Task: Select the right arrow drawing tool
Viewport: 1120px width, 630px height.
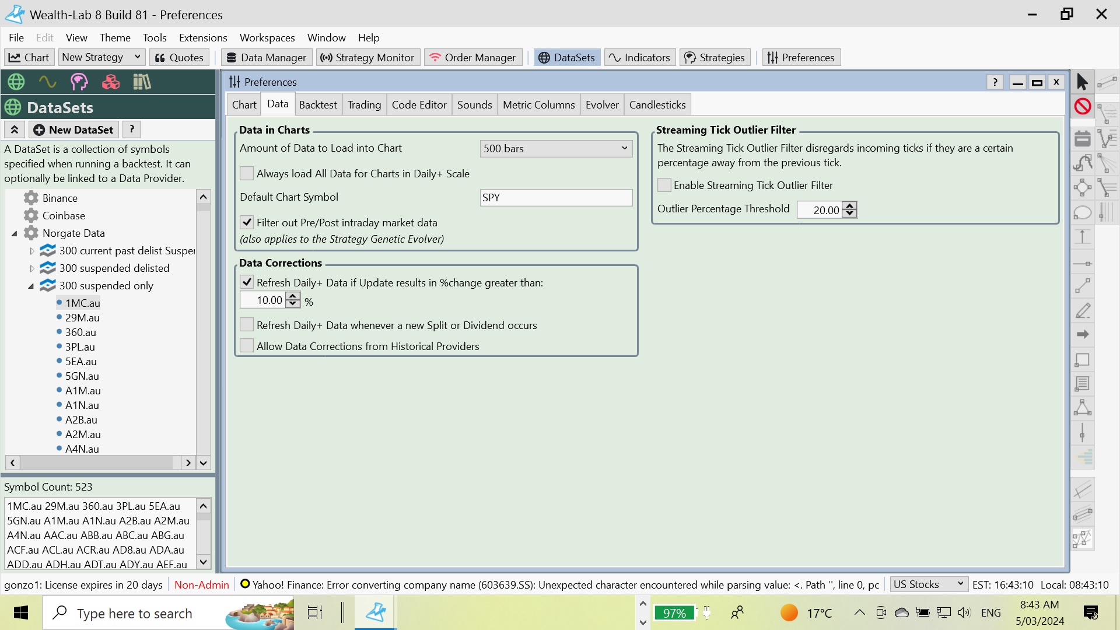Action: (x=1082, y=334)
